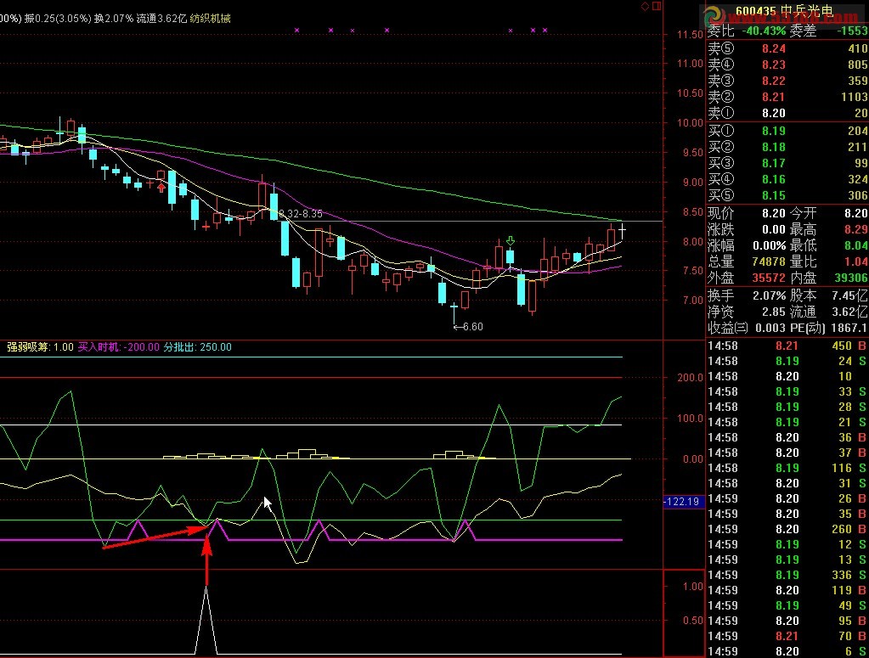869x658 pixels.
Task: Click the green down-arrow signal above candle
Action: (510, 242)
